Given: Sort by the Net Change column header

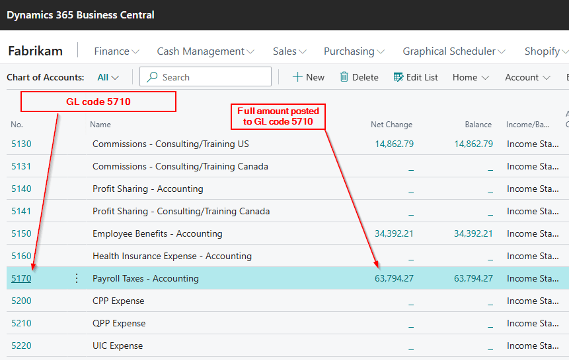Looking at the screenshot, I should tap(391, 125).
